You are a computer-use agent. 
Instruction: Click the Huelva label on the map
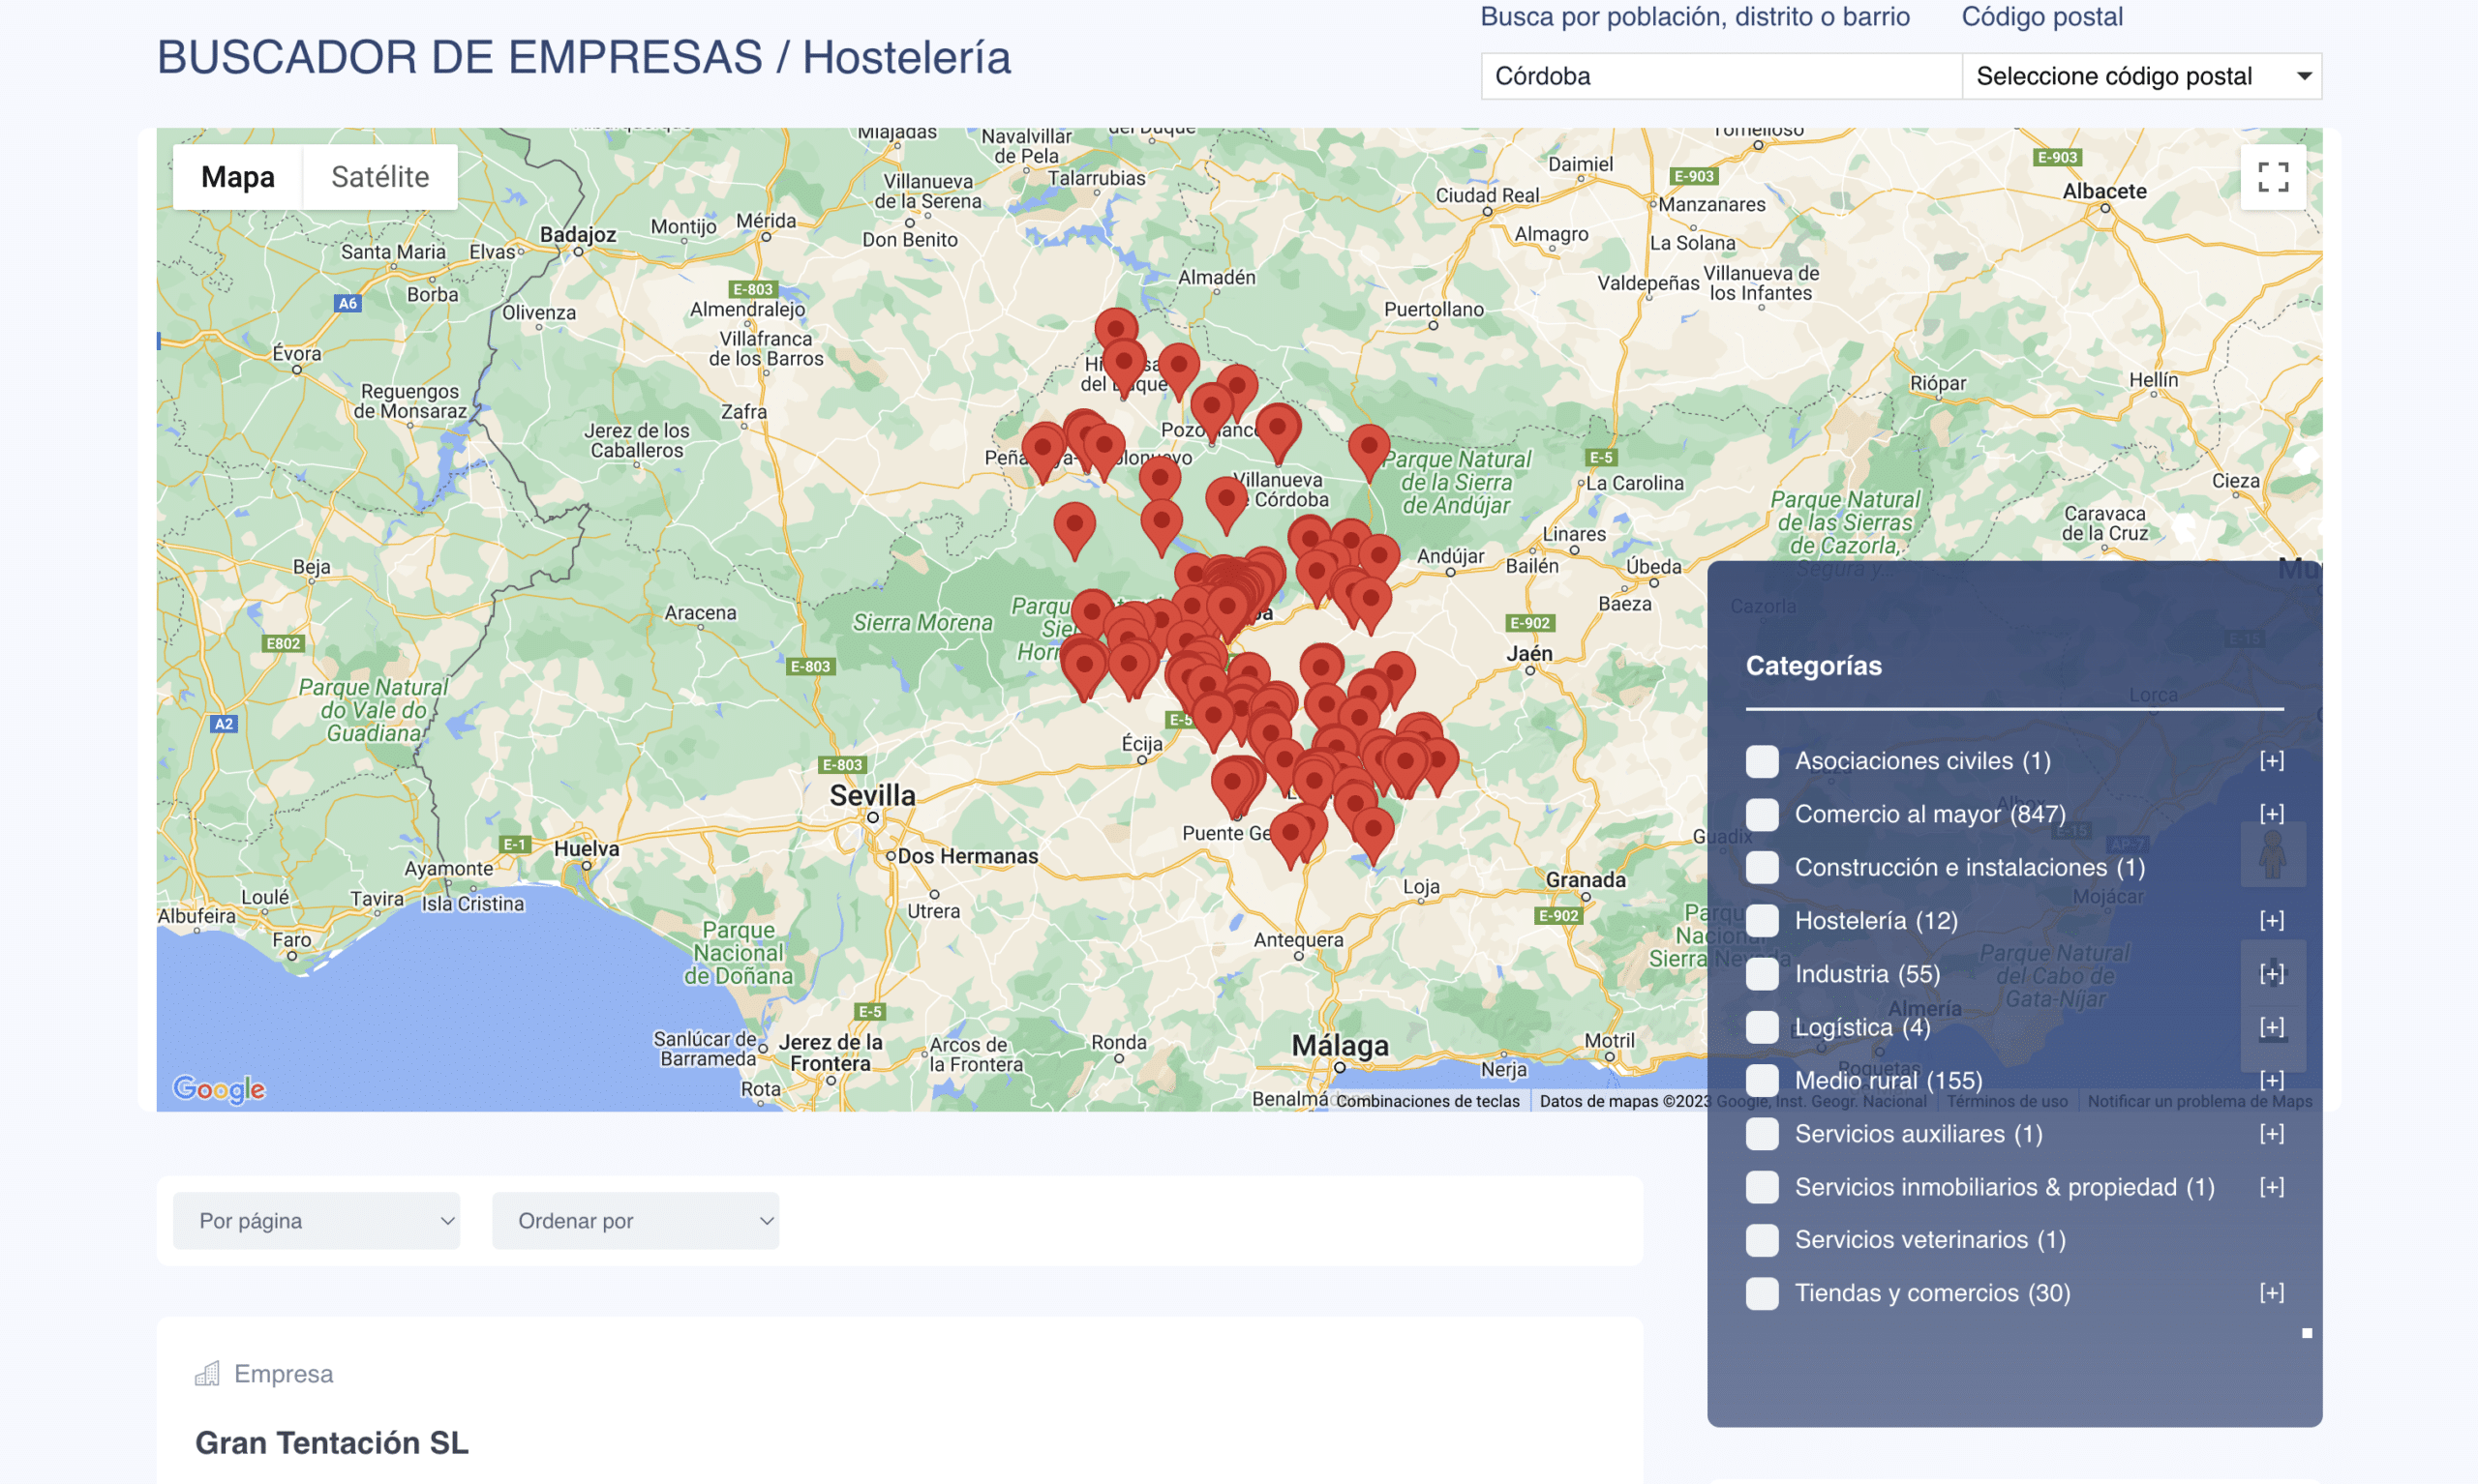(587, 848)
